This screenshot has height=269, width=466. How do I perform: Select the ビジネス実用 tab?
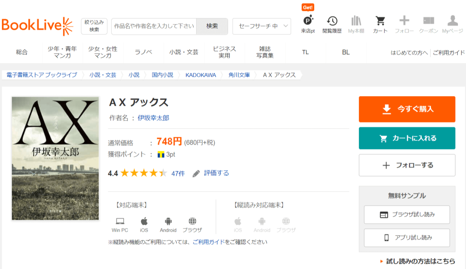pyautogui.click(x=225, y=52)
